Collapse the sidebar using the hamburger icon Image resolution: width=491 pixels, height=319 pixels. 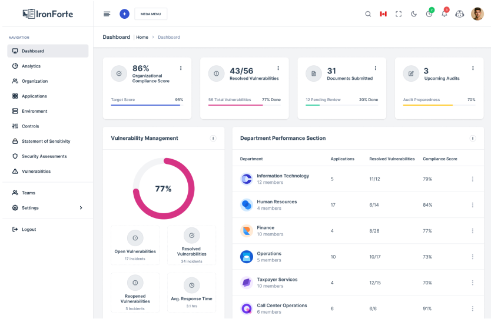[107, 14]
